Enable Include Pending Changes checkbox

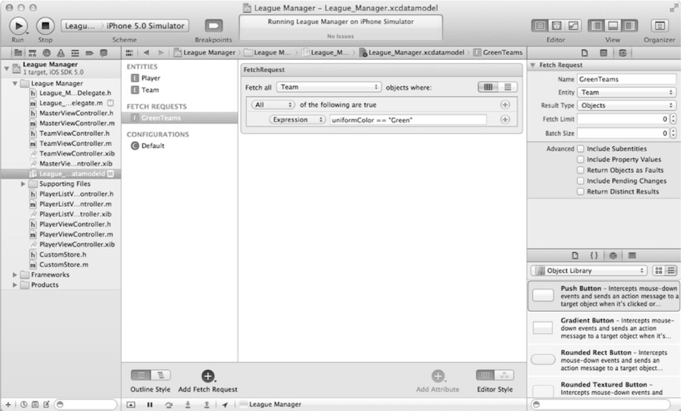point(581,181)
